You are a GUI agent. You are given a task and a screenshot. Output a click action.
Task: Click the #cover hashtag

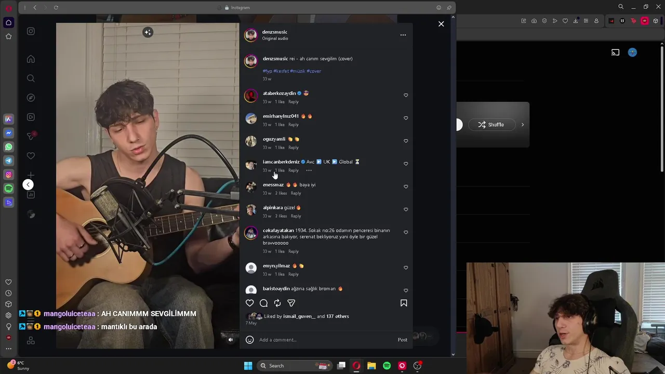pyautogui.click(x=314, y=71)
